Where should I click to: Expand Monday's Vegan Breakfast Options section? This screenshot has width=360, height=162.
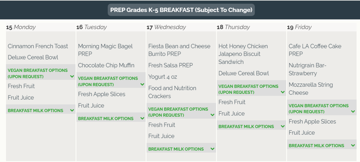[41, 73]
